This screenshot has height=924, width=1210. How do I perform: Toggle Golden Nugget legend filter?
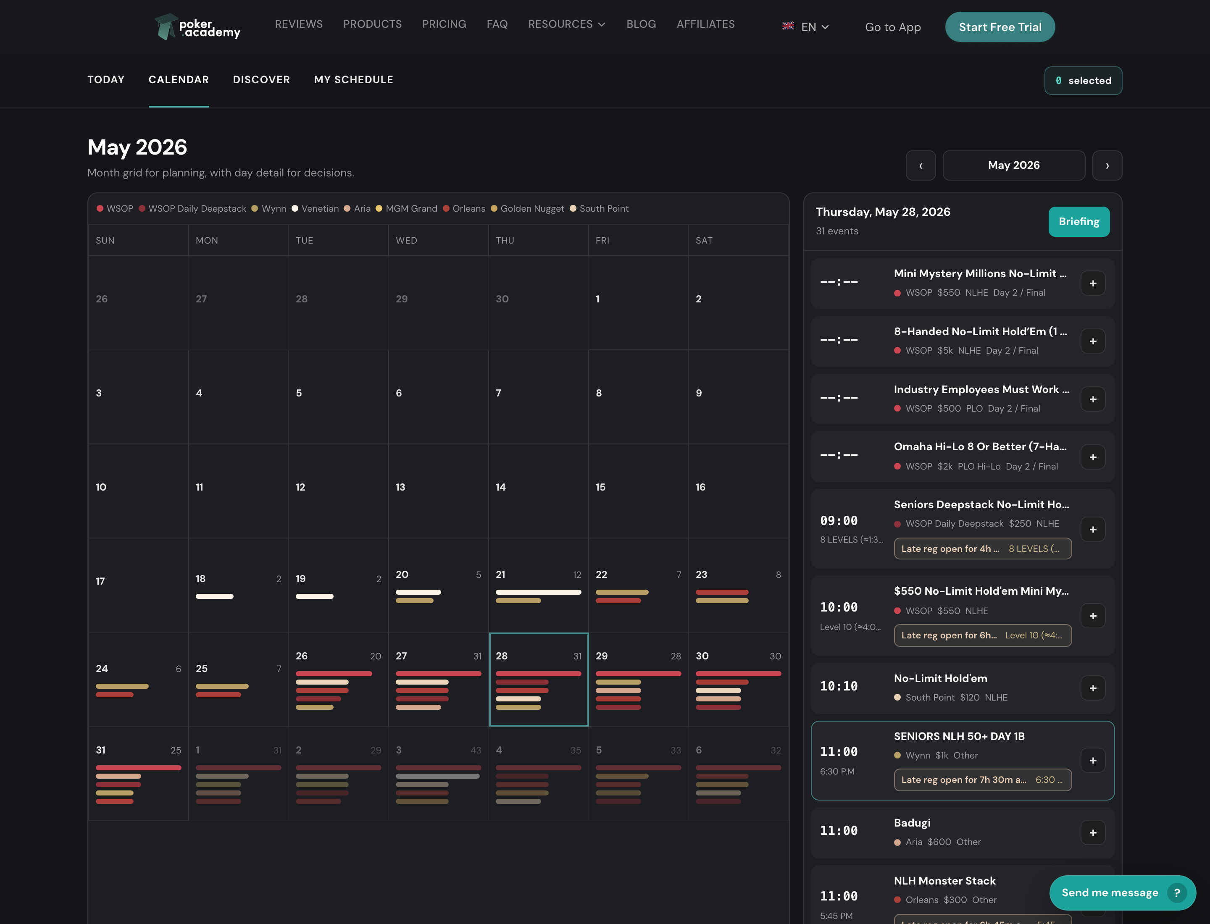pos(528,208)
